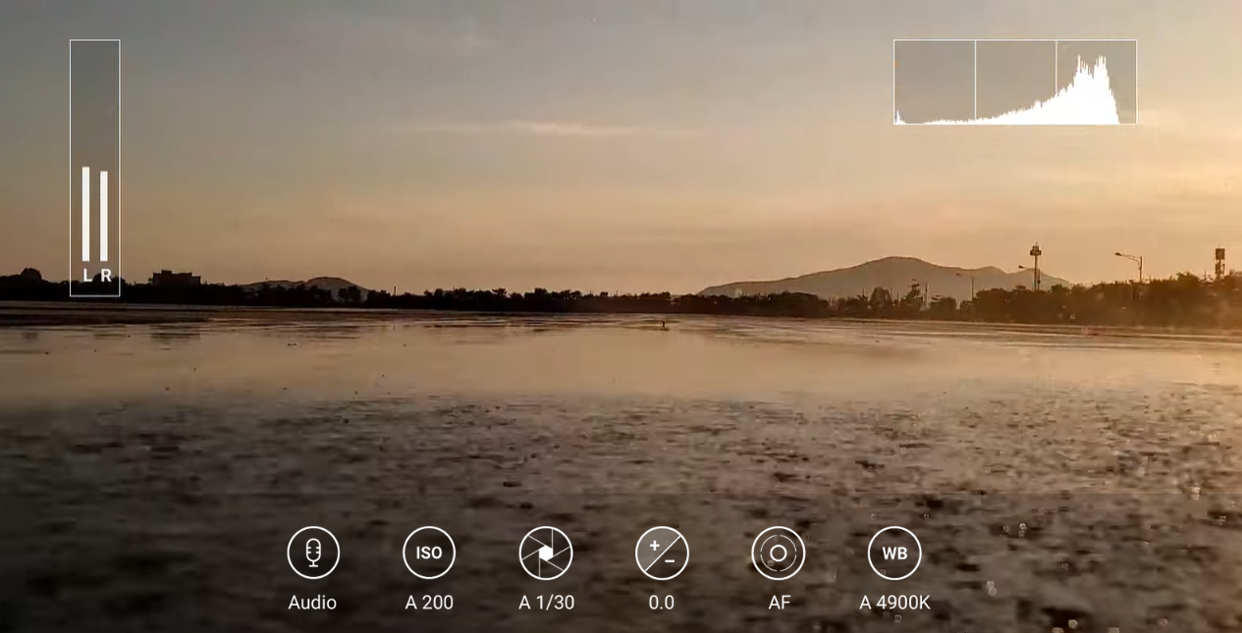The height and width of the screenshot is (633, 1242).
Task: Tap the autofocus target icon
Action: (778, 553)
